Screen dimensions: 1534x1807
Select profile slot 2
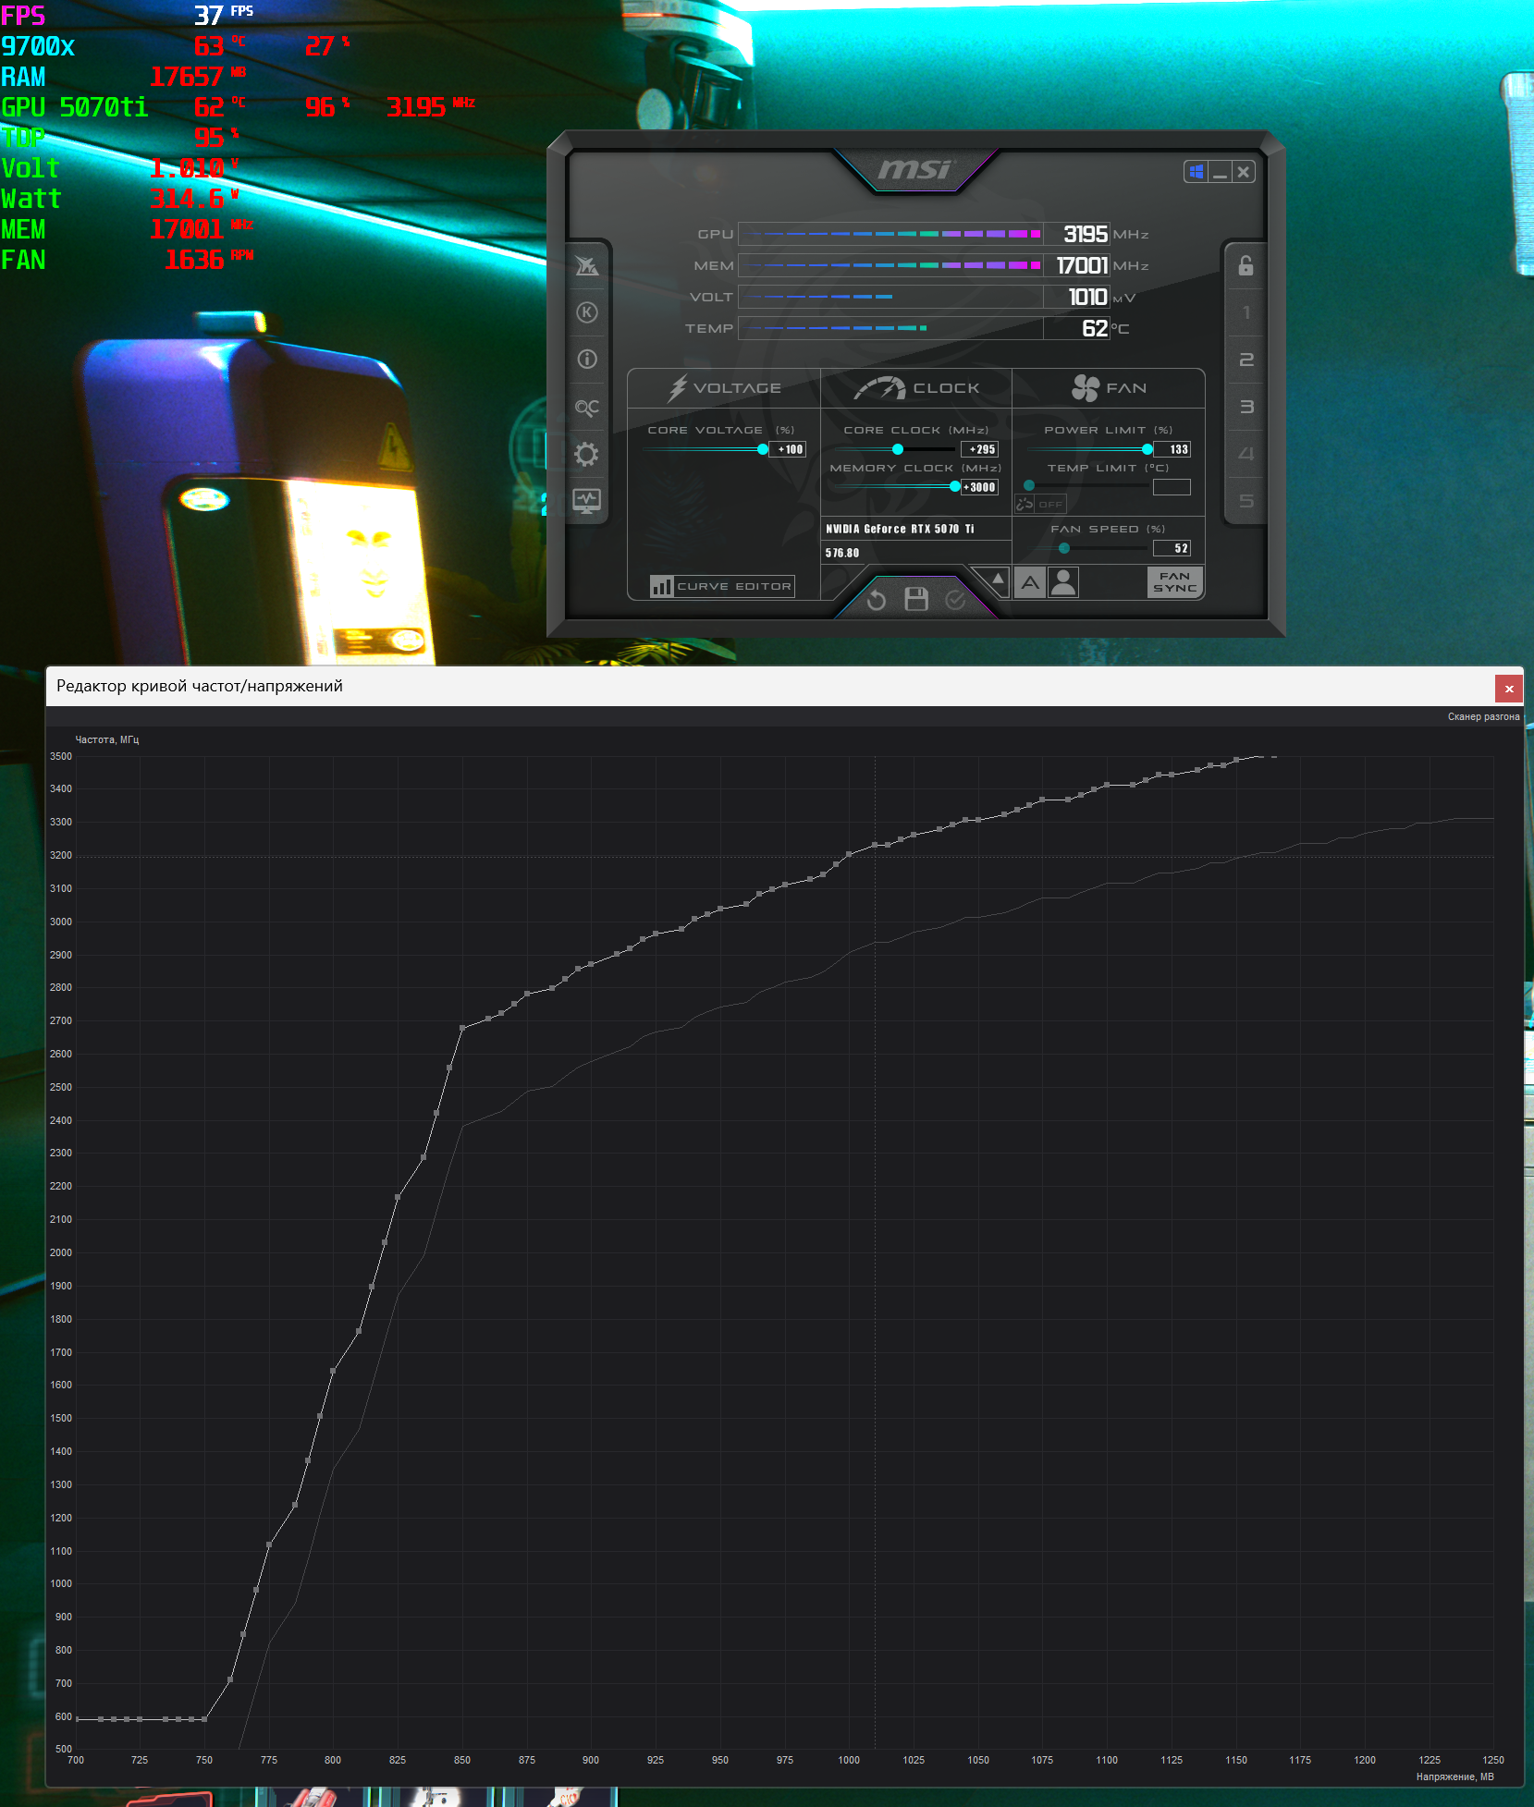tap(1246, 360)
